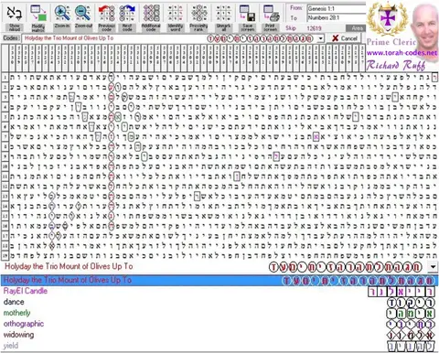439x353 pixels.
Task: Click the From field showing Genesis 1:1
Action: 337,8
